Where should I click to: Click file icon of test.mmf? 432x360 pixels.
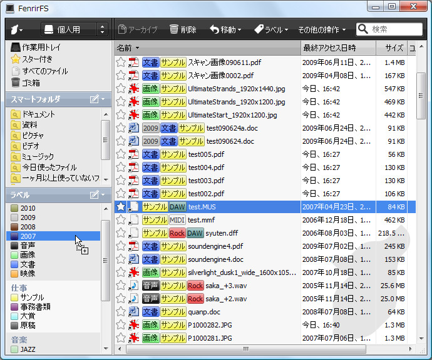tap(133, 220)
